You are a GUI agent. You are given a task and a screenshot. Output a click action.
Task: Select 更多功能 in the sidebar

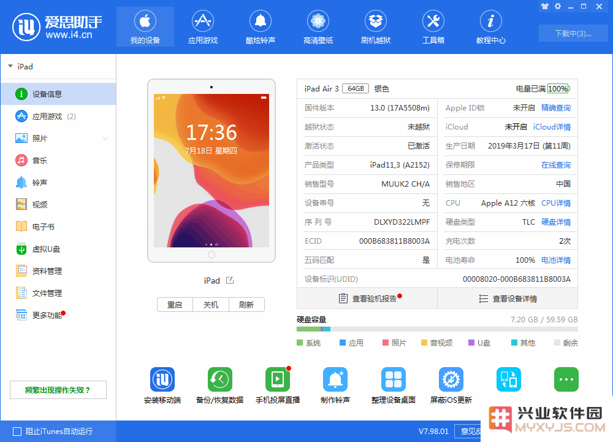[x=58, y=315]
